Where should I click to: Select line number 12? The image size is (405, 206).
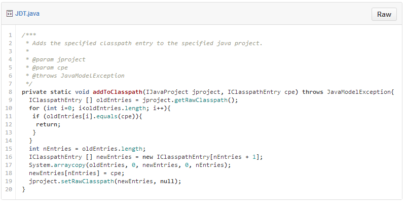pos(10,124)
